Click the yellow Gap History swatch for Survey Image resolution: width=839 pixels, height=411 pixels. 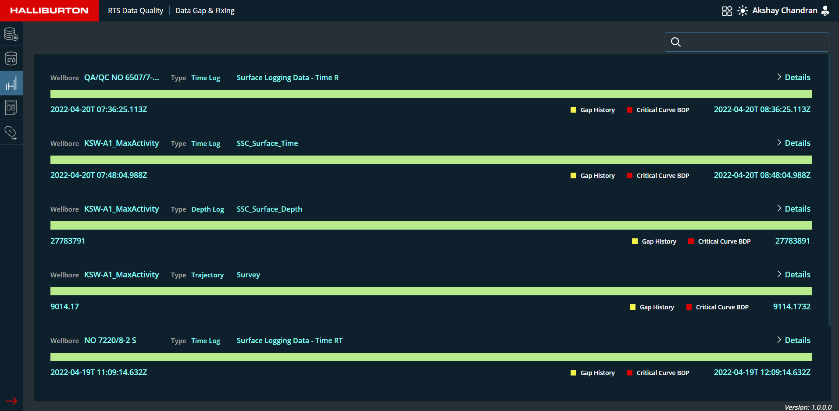point(632,307)
